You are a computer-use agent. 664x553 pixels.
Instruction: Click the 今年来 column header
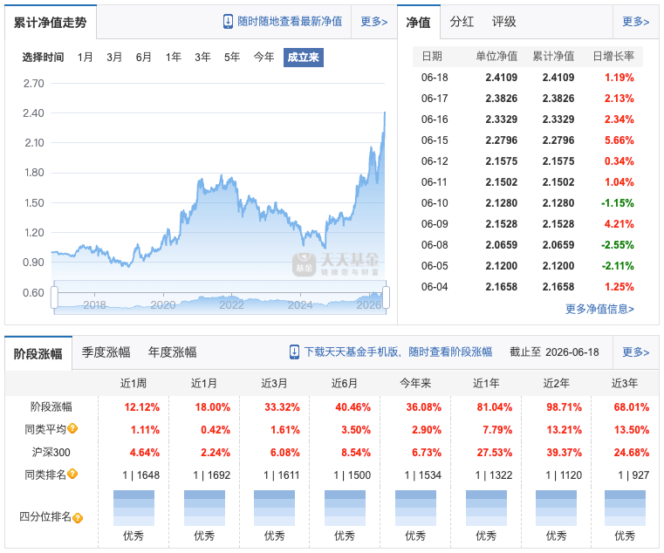(415, 384)
